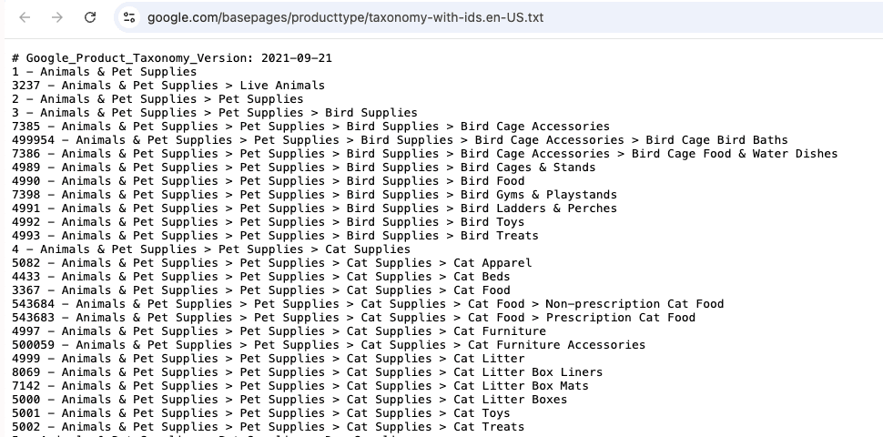The width and height of the screenshot is (883, 437).
Task: Open the site information icon
Action: (129, 17)
